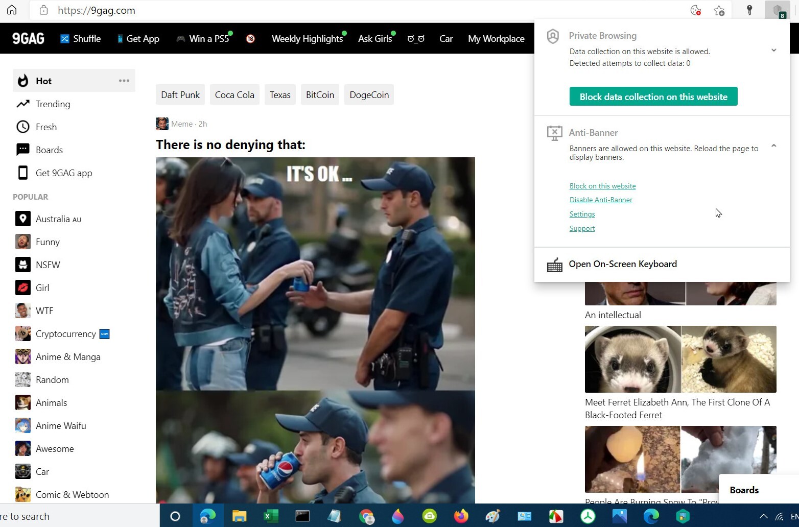Click the NSFW section icon
The width and height of the screenshot is (799, 527).
(23, 265)
